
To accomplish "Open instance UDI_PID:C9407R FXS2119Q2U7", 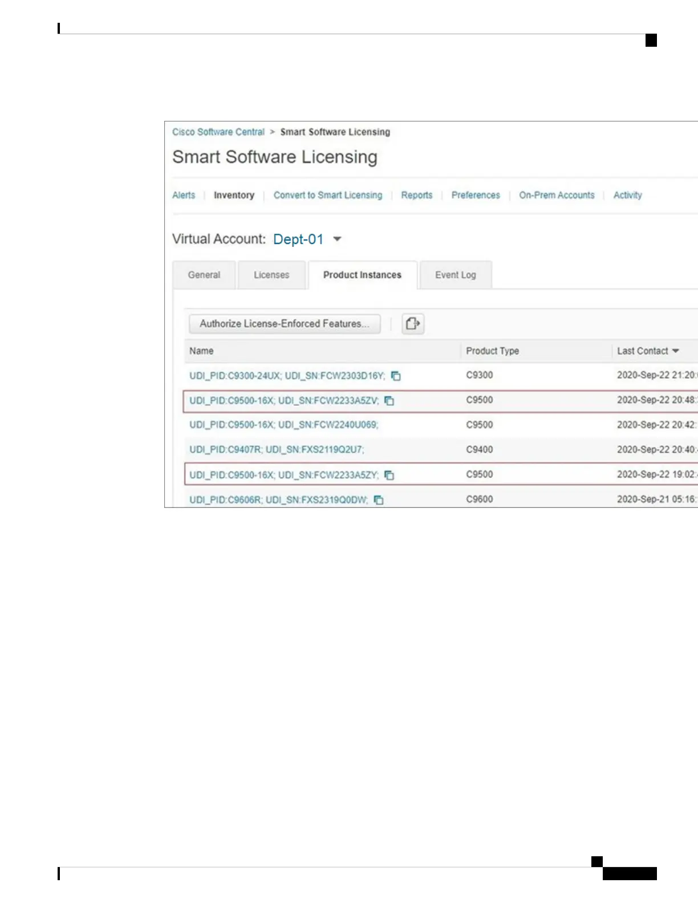I will 277,450.
